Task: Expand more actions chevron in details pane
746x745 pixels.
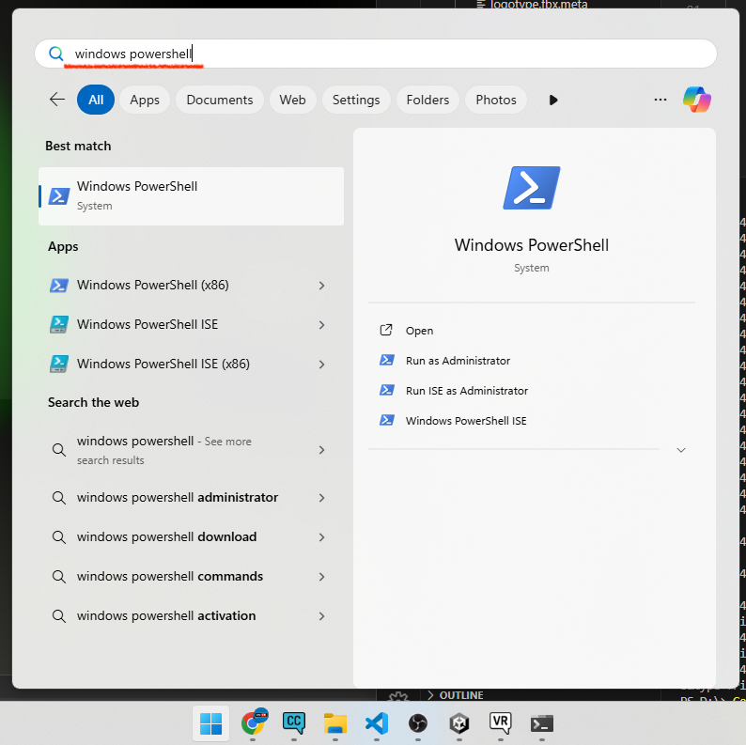Action: pos(681,450)
